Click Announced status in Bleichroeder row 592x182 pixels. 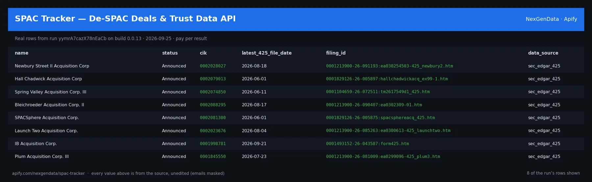(x=174, y=105)
